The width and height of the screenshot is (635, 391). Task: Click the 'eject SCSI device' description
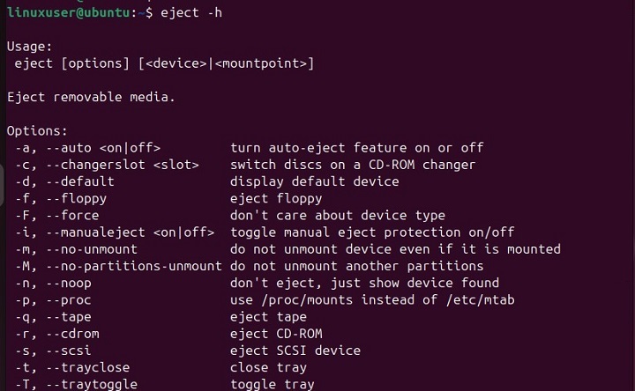(295, 350)
